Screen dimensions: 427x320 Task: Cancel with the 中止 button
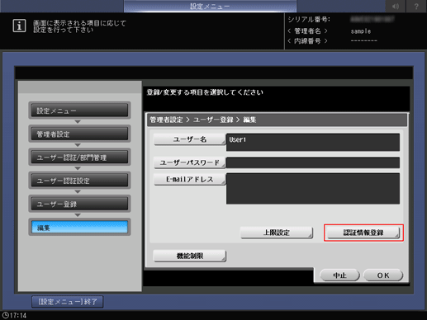[x=339, y=275]
